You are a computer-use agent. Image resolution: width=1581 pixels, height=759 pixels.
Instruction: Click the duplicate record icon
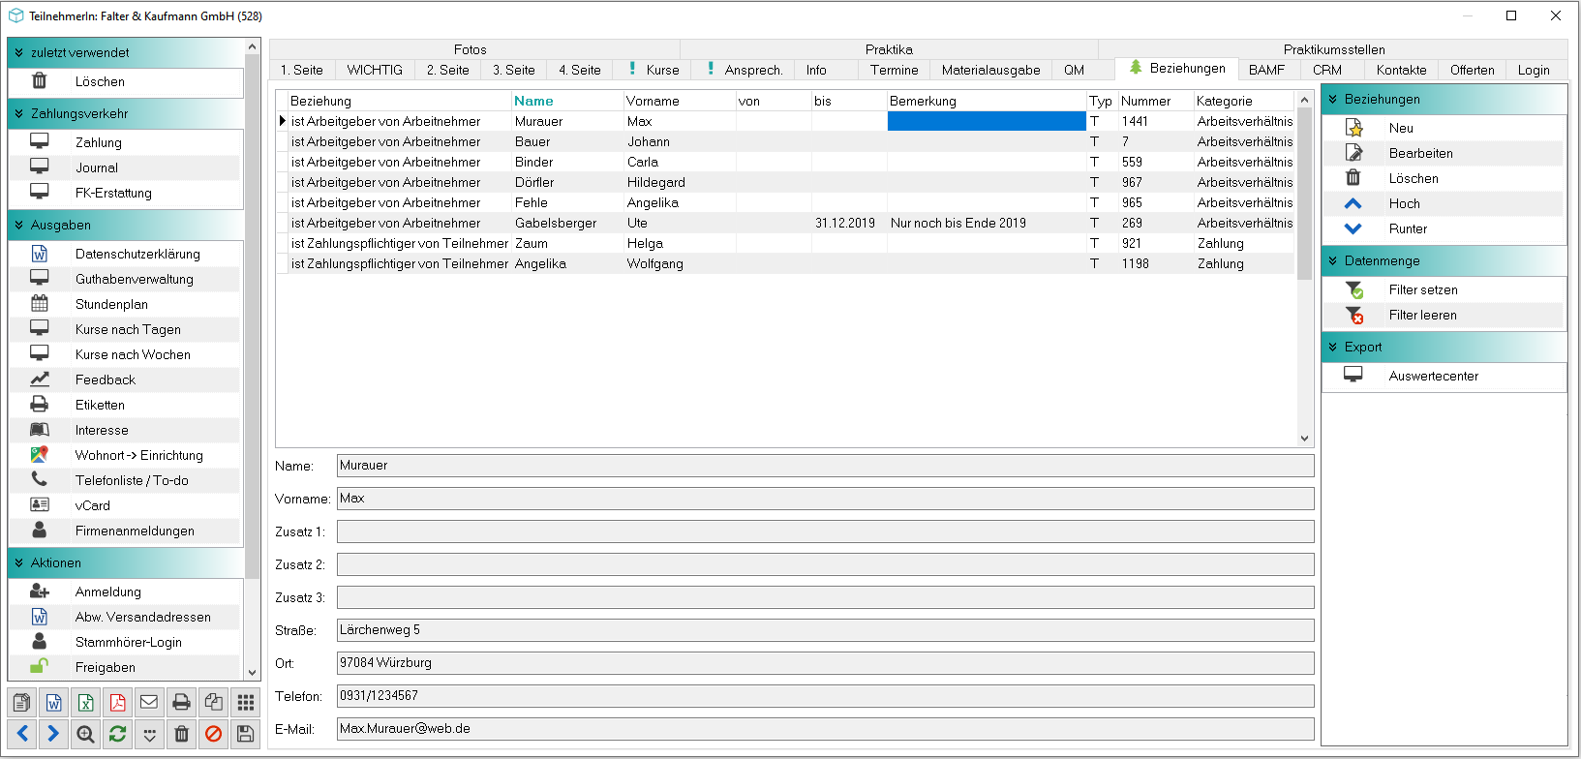(213, 703)
